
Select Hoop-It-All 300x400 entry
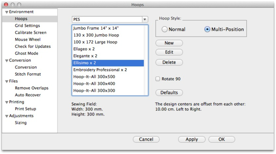coord(108,84)
